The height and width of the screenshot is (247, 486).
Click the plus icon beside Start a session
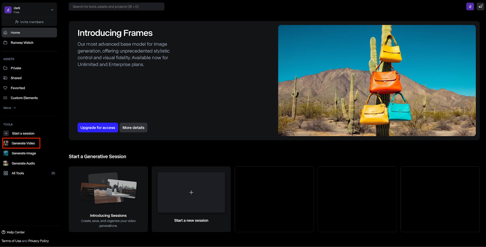click(6, 133)
